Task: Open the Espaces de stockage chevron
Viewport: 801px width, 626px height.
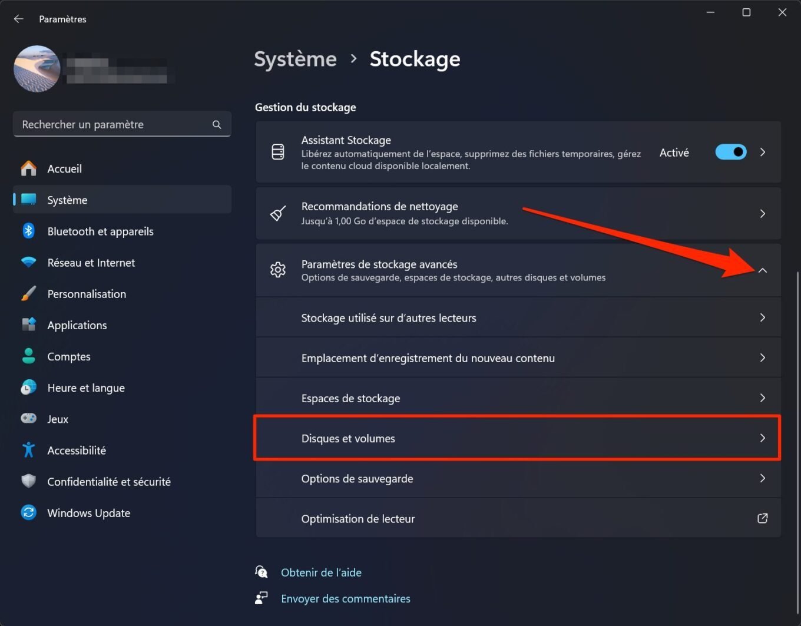Action: [x=763, y=398]
